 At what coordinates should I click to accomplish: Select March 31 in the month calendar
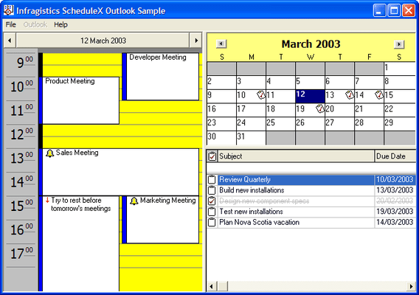[251, 138]
